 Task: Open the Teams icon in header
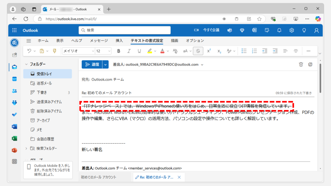(x=230, y=30)
